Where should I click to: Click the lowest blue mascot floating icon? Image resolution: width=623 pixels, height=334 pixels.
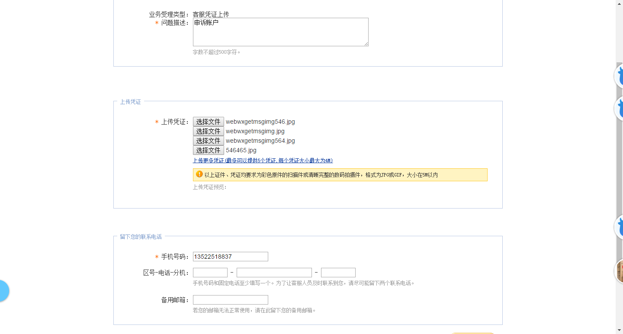pyautogui.click(x=619, y=227)
